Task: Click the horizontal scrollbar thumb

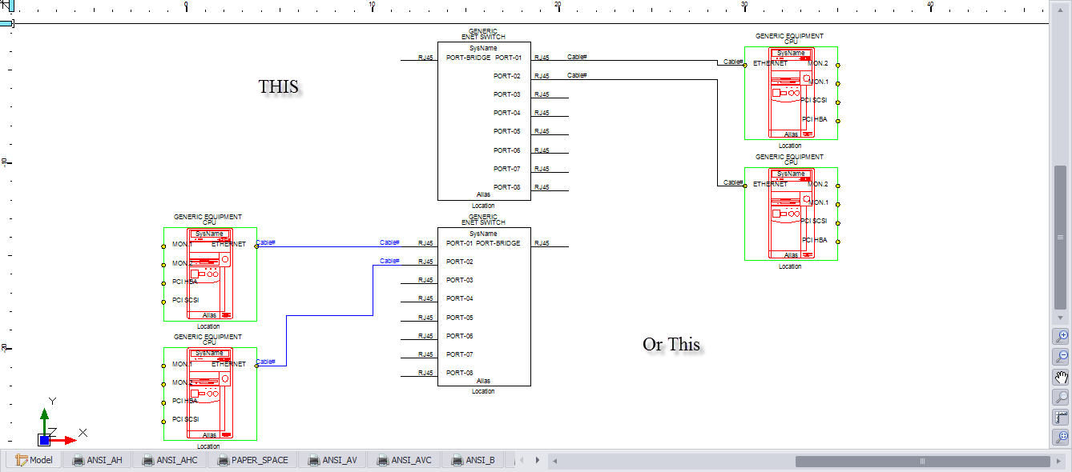Action: coord(922,461)
